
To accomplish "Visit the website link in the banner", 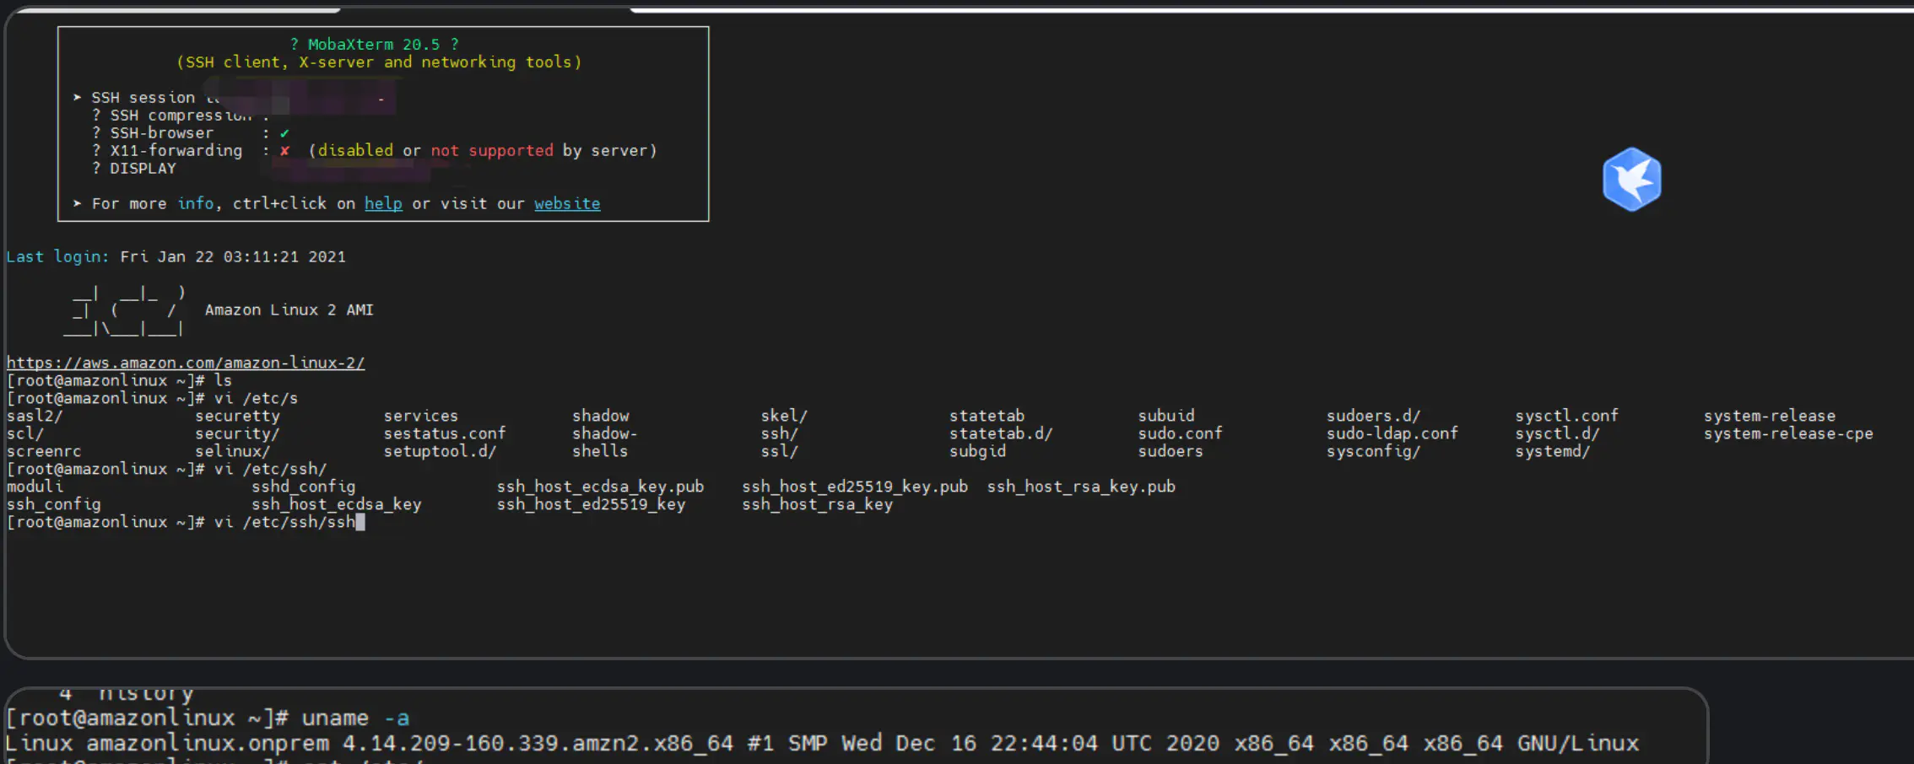I will pos(567,204).
